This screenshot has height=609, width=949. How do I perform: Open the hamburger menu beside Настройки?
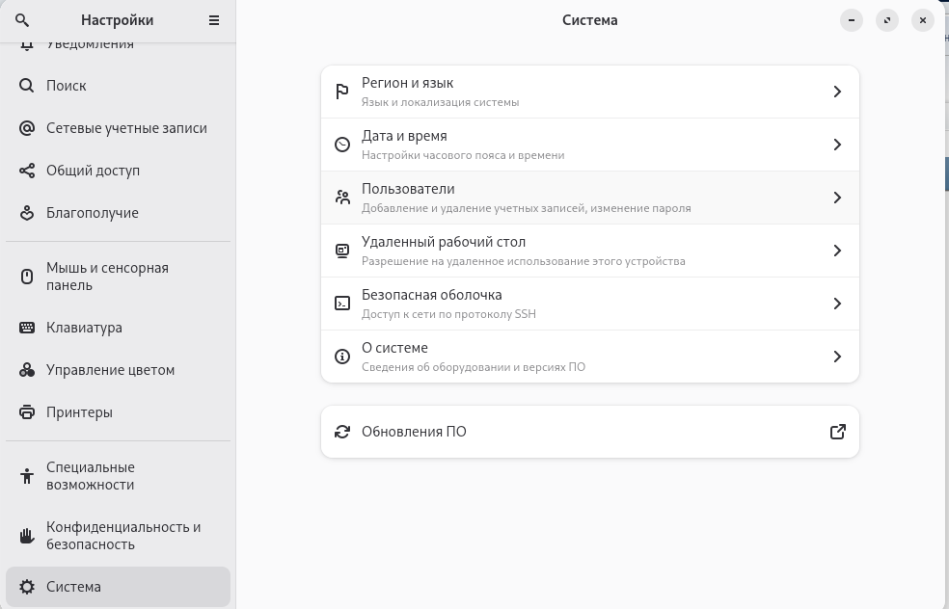pos(214,20)
